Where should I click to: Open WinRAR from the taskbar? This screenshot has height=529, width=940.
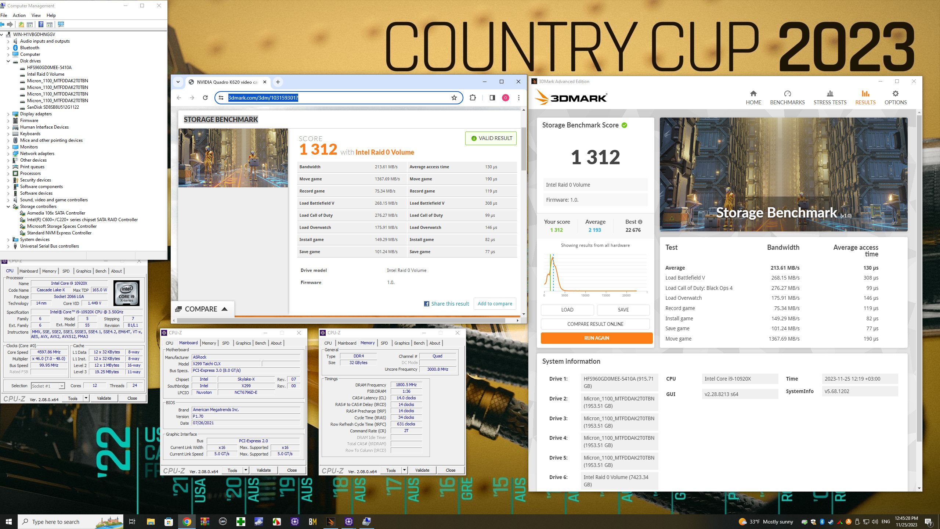click(205, 522)
